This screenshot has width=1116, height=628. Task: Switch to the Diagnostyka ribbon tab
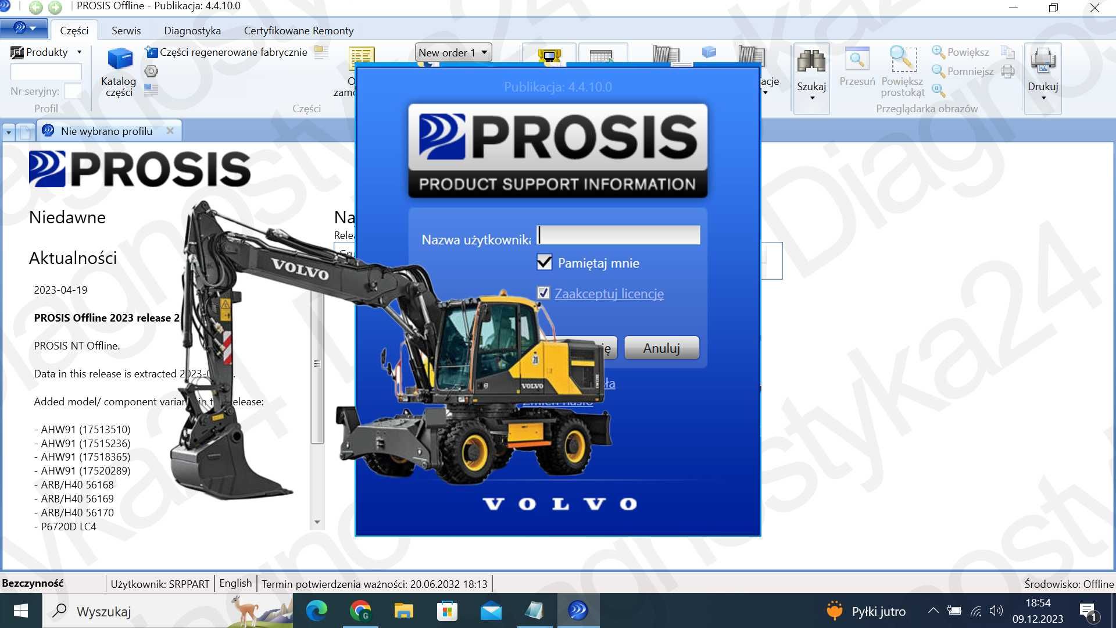coord(192,30)
